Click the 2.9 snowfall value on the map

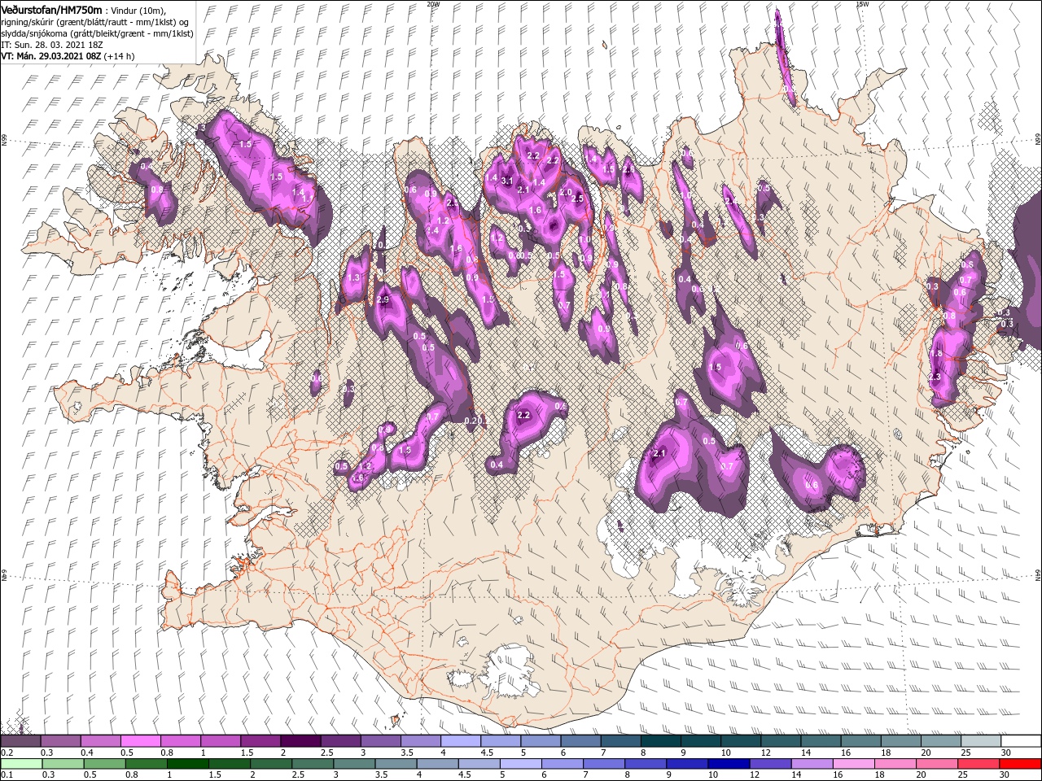point(384,300)
